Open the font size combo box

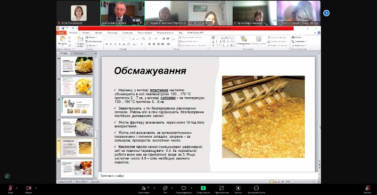coord(128,39)
